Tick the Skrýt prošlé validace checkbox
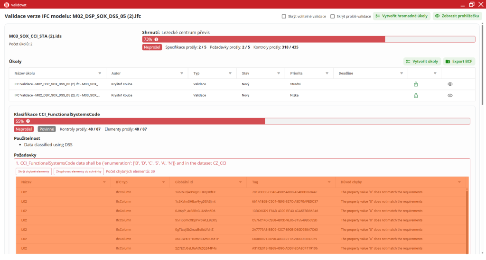Image resolution: width=486 pixels, height=260 pixels. point(333,16)
